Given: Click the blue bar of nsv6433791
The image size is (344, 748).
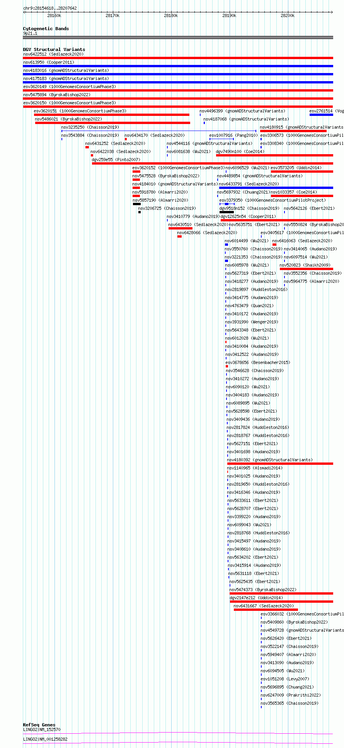Looking at the screenshot, I should 276,188.
